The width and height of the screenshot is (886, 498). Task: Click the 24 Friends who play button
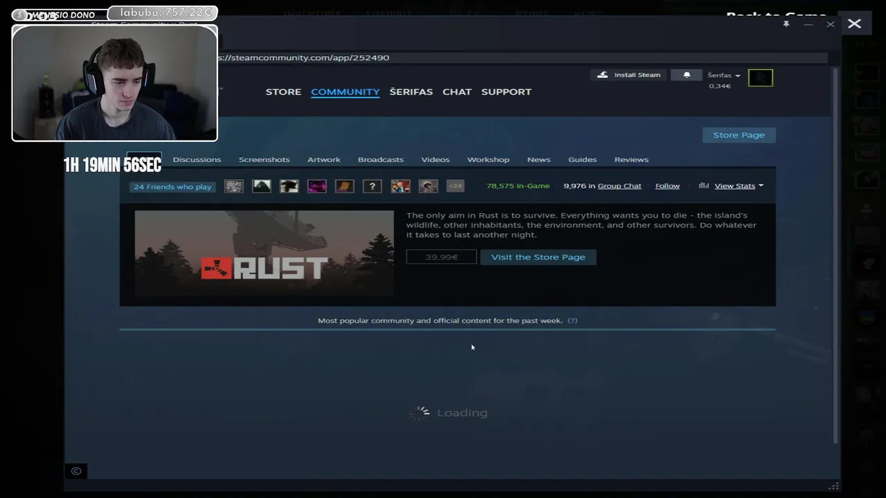pyautogui.click(x=172, y=186)
